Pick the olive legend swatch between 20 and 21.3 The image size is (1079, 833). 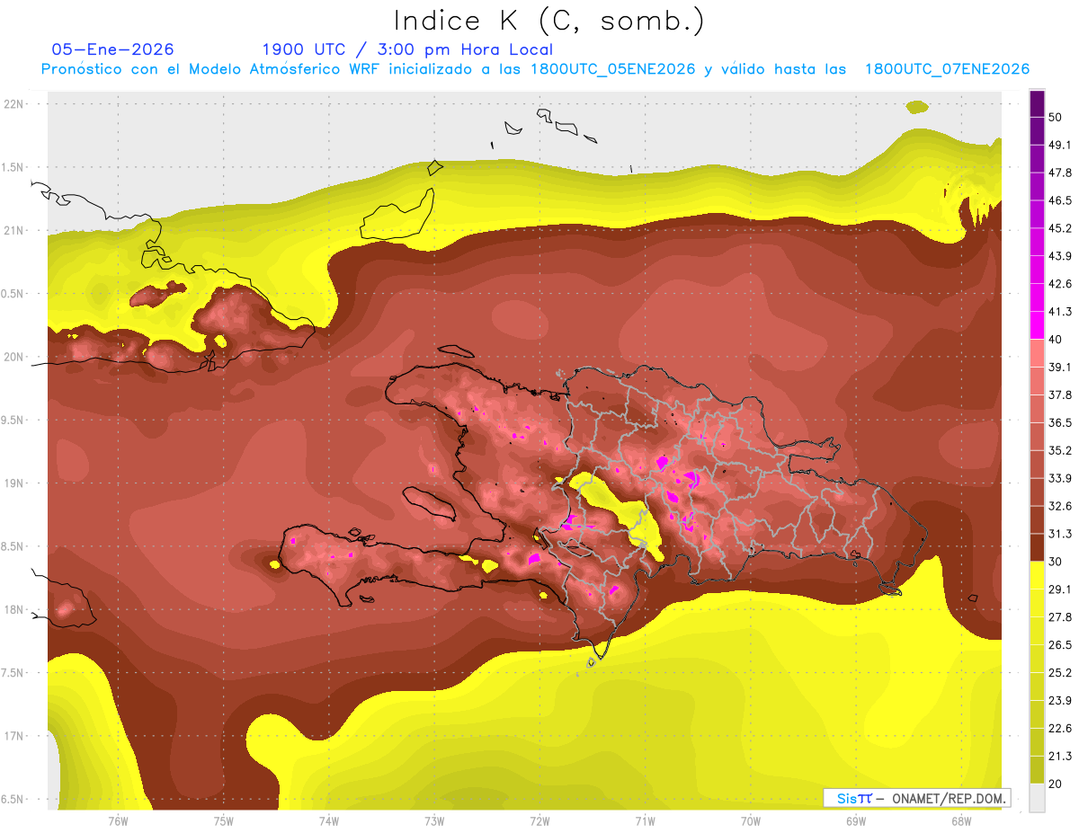[x=1037, y=770]
